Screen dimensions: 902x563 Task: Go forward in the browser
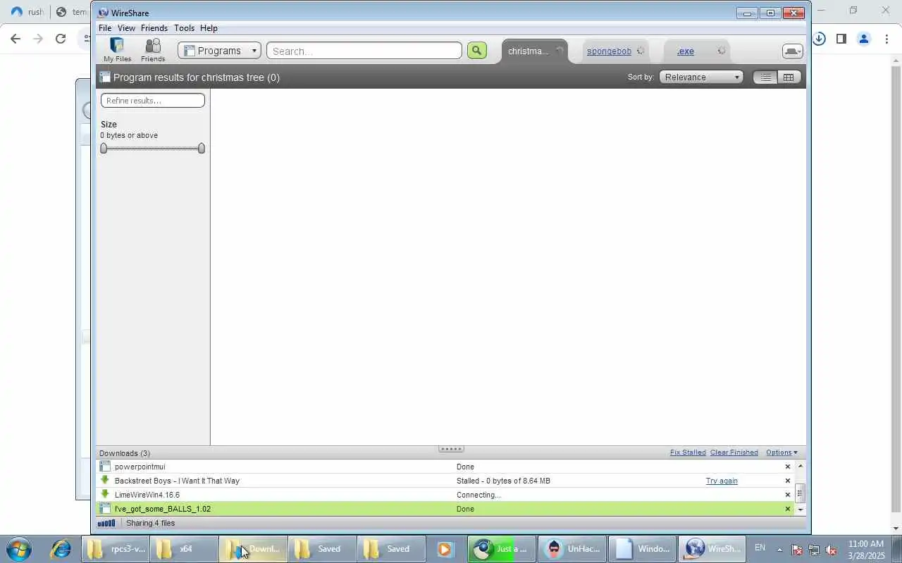point(38,39)
